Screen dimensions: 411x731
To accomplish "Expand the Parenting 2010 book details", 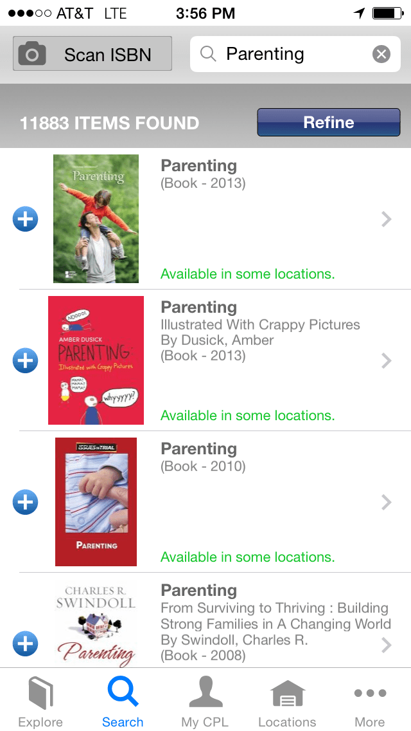I will (386, 503).
